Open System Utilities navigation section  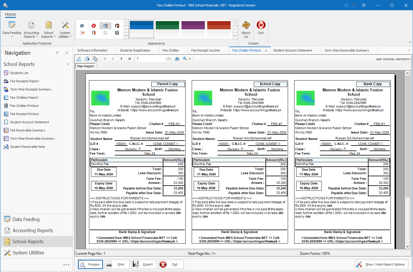(37, 253)
